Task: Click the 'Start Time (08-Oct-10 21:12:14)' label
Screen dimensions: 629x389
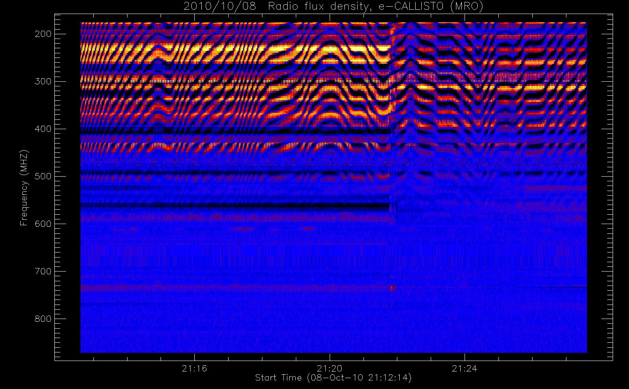Action: coord(333,378)
